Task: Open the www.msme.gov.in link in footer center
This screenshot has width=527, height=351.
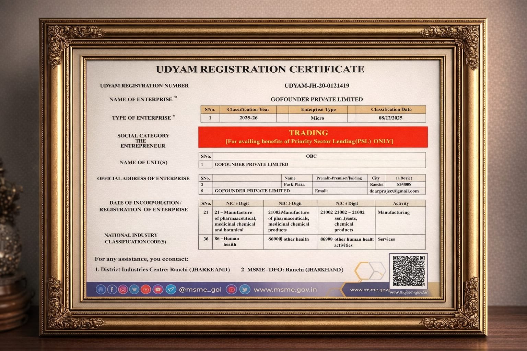Action: (285, 290)
